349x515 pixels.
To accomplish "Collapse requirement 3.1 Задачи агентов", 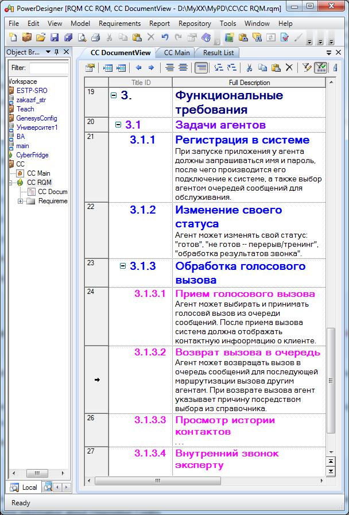I will [x=118, y=125].
